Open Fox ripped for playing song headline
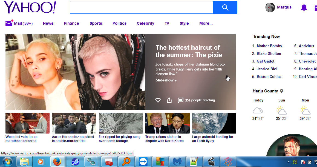This screenshot has width=317, height=167. 119,139
